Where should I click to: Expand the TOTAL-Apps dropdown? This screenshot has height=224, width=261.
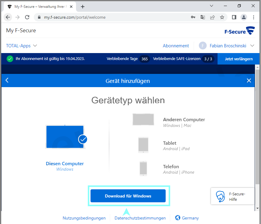pos(21,46)
